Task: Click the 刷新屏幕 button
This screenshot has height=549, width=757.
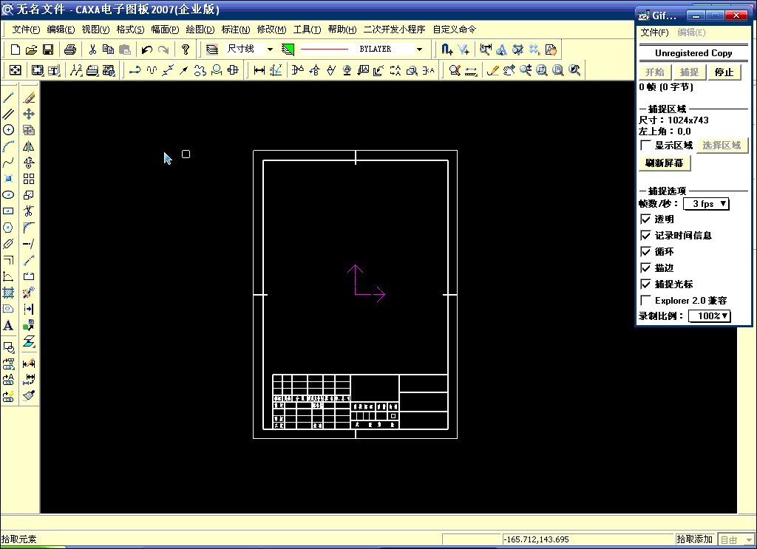Action: click(x=665, y=163)
